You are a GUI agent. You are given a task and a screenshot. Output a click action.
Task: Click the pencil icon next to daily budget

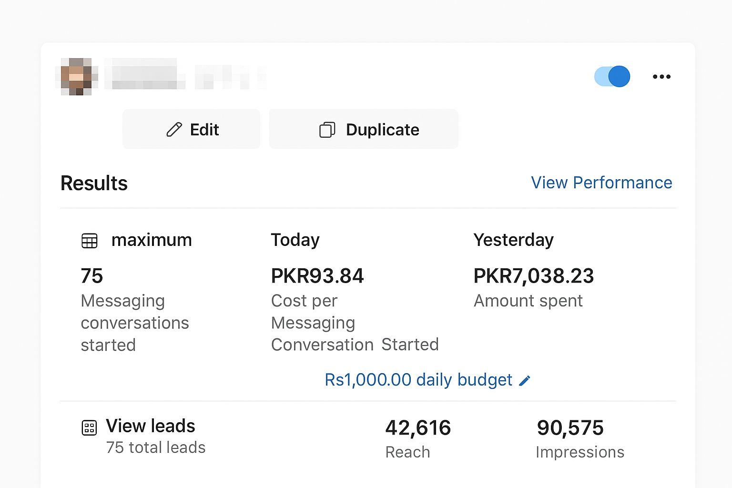pyautogui.click(x=525, y=380)
